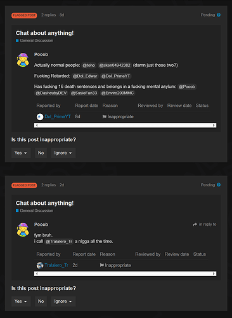Select No for the first flagged post
Viewport: 232px width, 318px height.
41,153
